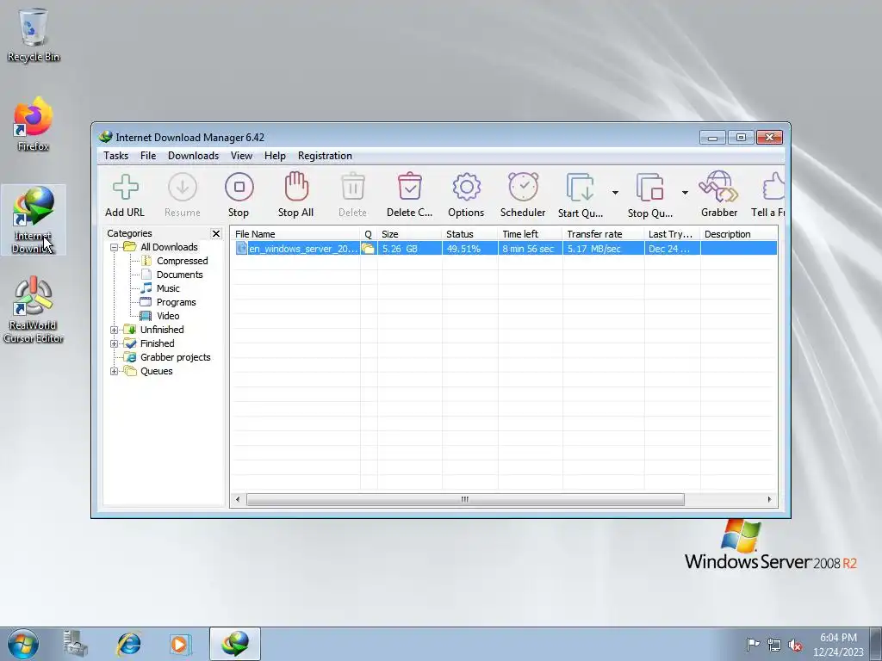Select the Firefox desktop shortcut
Screen dimensions: 882x661
[x=34, y=124]
